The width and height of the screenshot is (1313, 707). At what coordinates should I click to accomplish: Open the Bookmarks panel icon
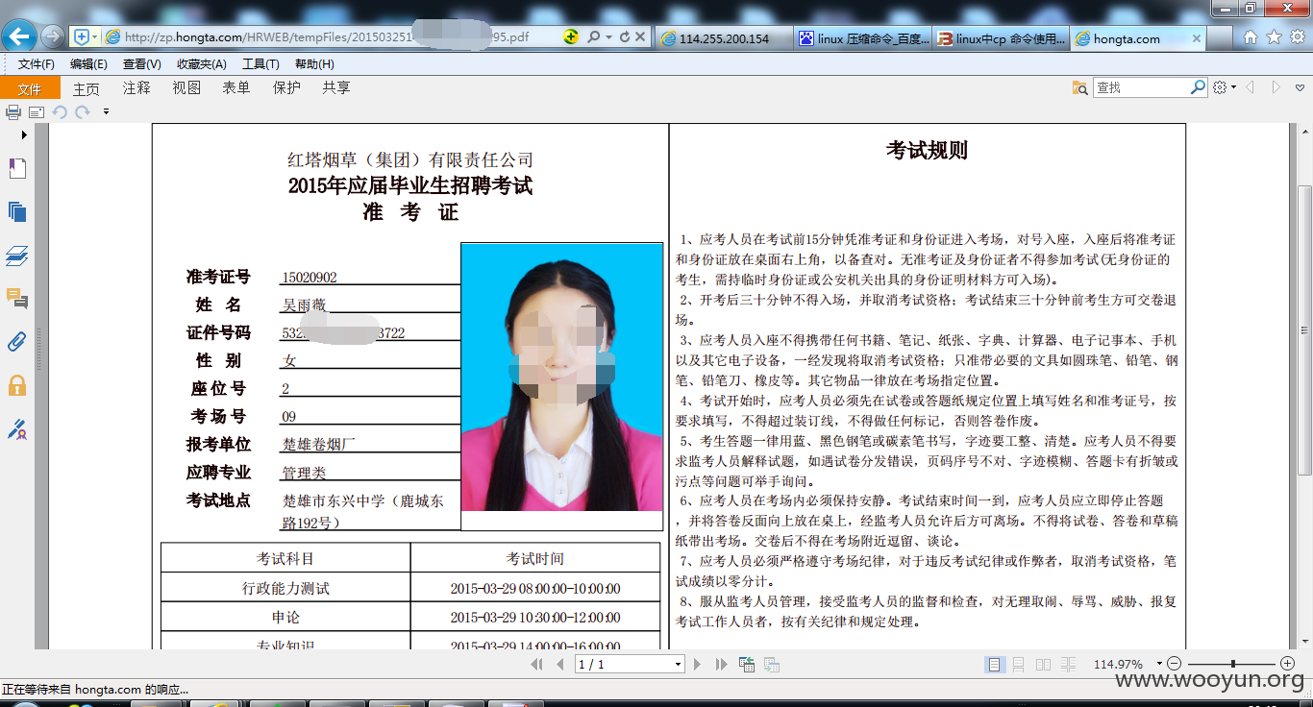pyautogui.click(x=17, y=169)
